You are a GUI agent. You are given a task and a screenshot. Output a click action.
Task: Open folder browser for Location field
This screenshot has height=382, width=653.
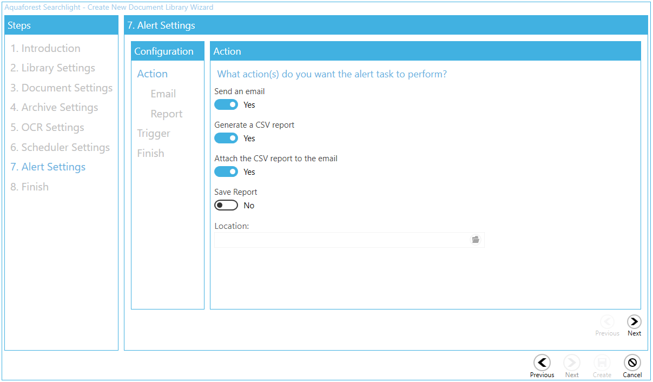coord(476,240)
